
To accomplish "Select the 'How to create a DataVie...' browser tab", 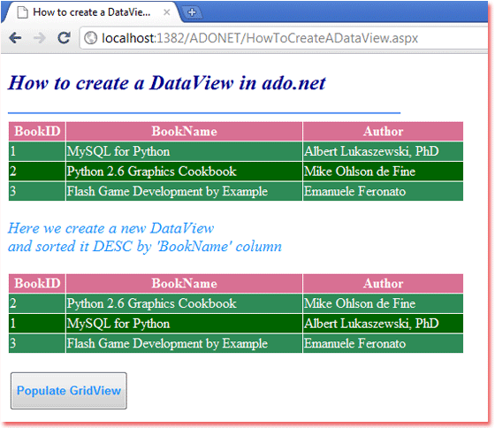I will point(92,12).
